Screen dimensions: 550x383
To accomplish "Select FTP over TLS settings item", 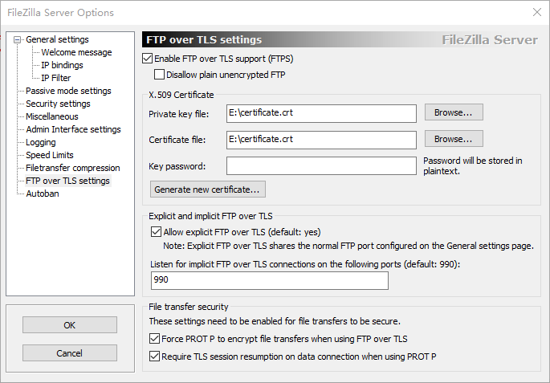I will 67,181.
